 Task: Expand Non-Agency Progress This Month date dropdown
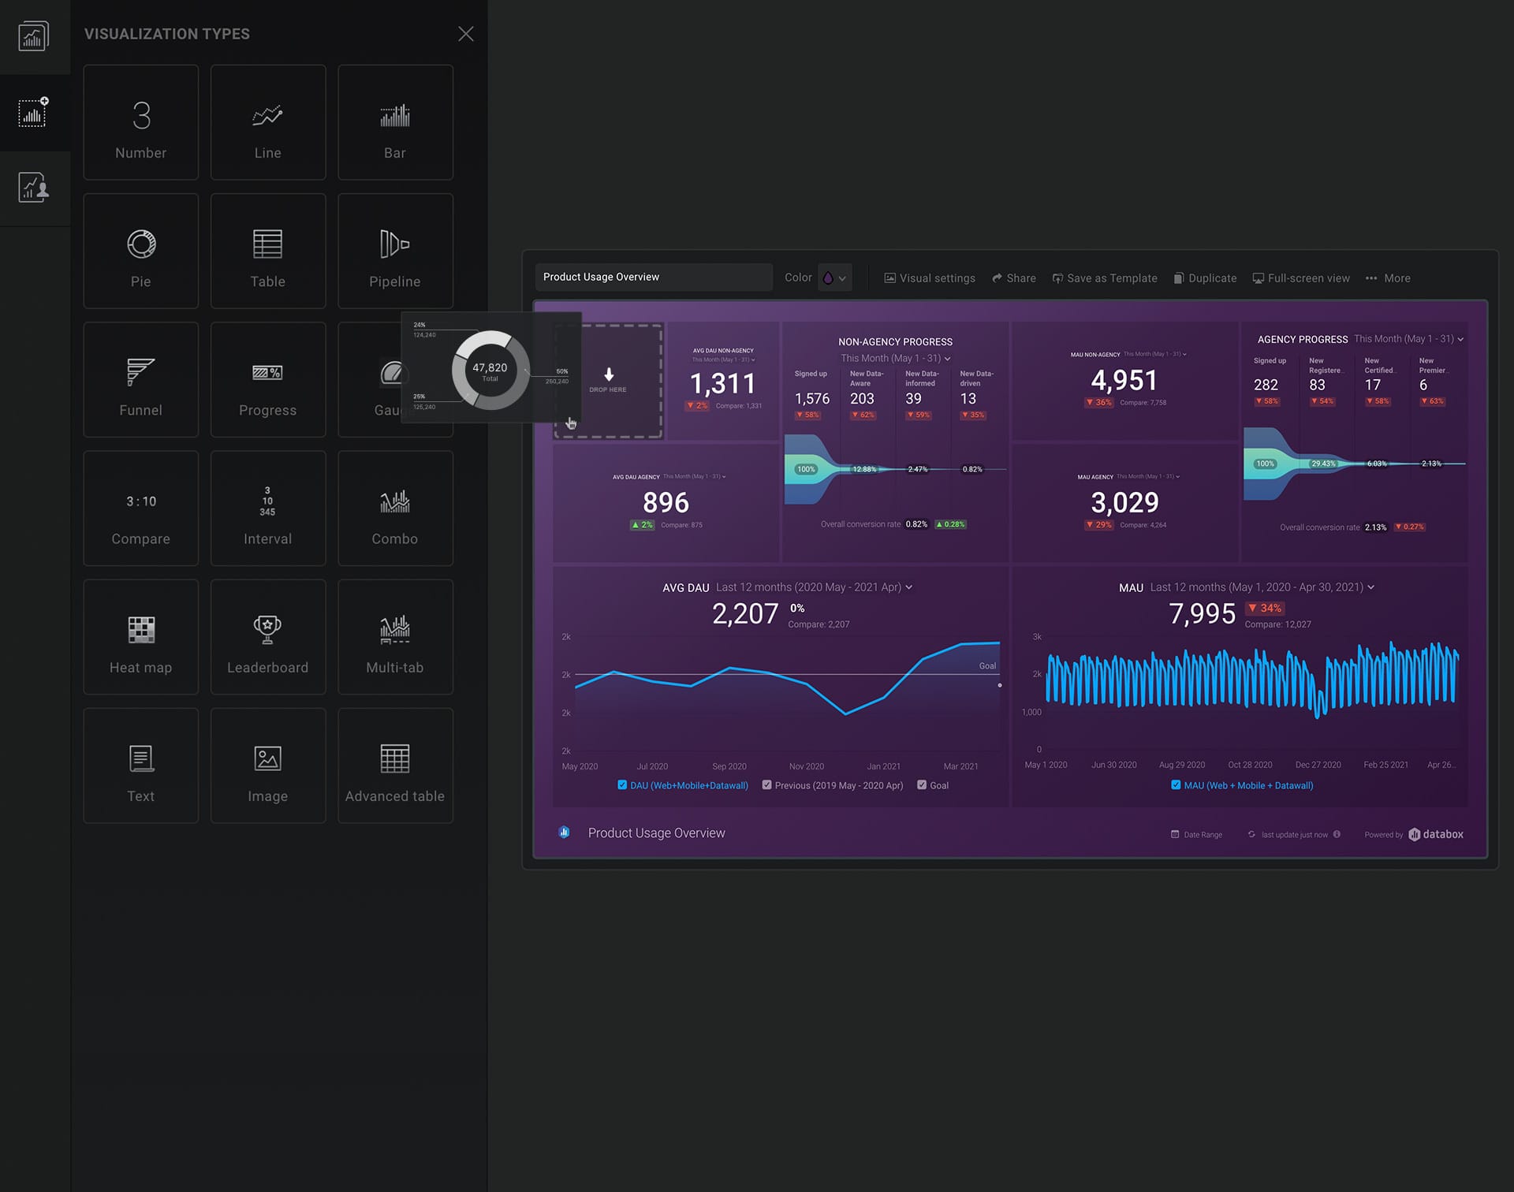[x=896, y=358]
